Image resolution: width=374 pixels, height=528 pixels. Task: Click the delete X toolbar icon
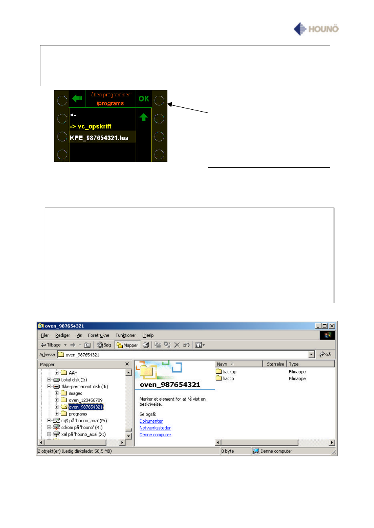(x=177, y=345)
